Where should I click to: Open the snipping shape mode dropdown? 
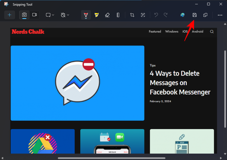tap(50, 15)
